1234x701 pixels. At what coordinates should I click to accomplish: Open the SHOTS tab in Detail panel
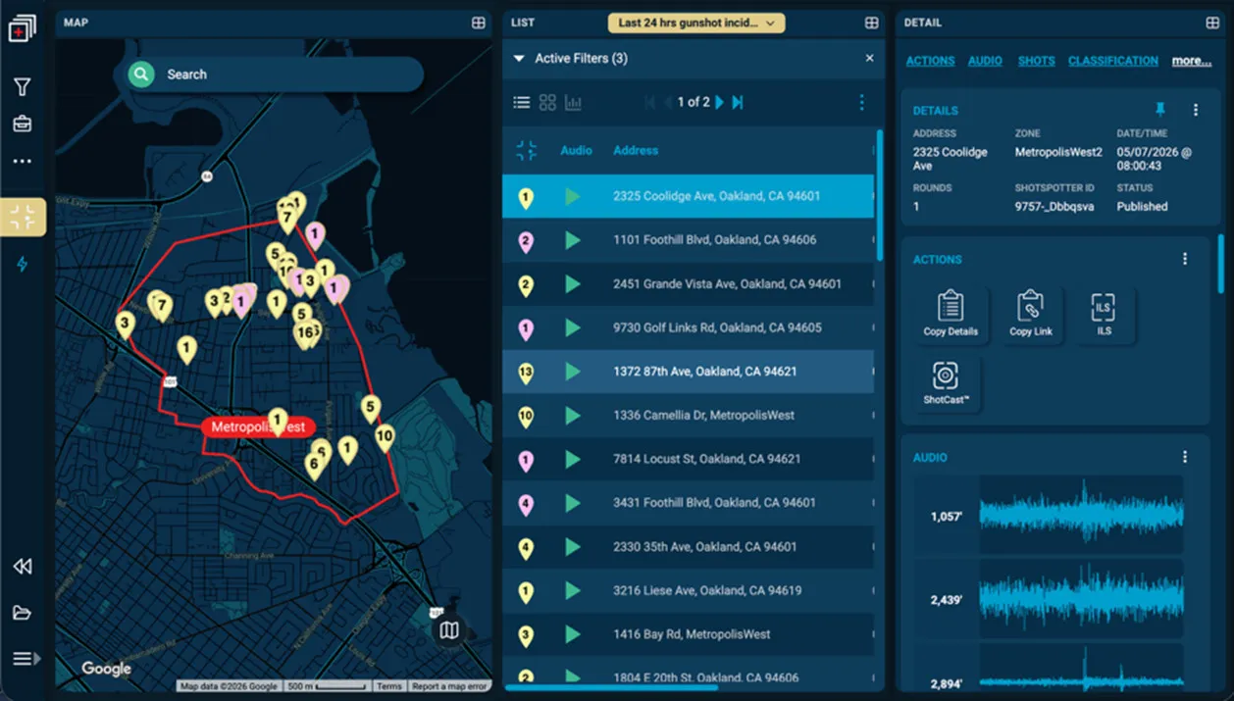click(1036, 61)
